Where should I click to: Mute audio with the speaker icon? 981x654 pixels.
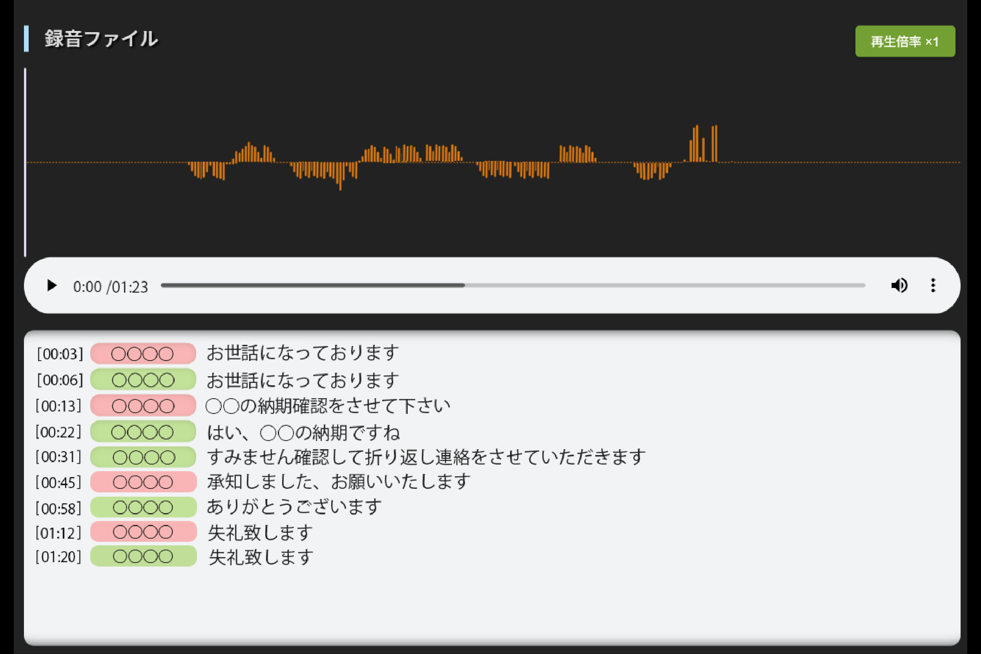[899, 286]
